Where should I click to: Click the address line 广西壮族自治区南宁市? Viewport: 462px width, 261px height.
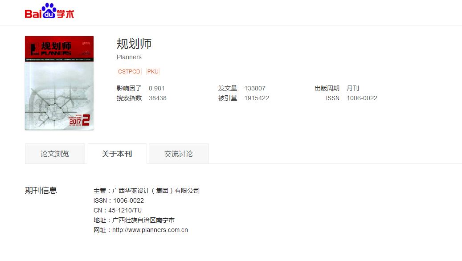(x=134, y=220)
